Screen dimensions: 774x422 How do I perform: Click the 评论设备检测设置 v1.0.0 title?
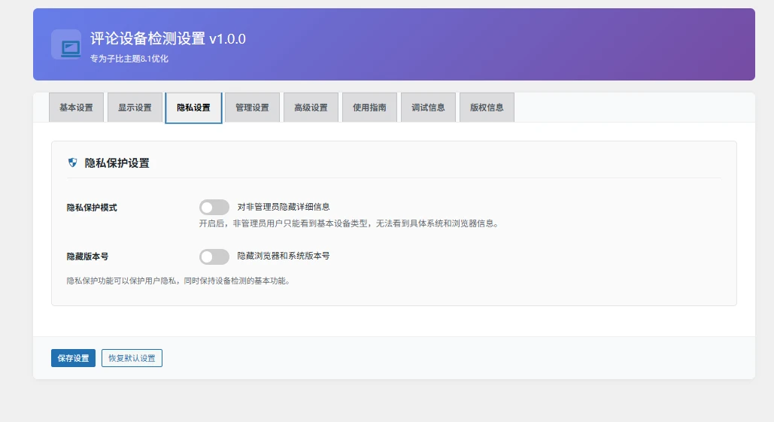pos(168,39)
